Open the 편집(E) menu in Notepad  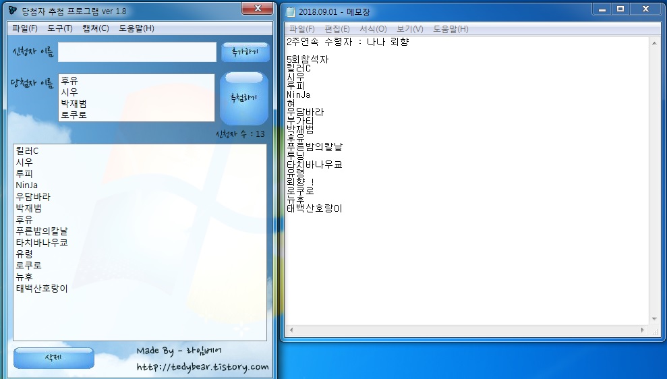click(x=337, y=29)
